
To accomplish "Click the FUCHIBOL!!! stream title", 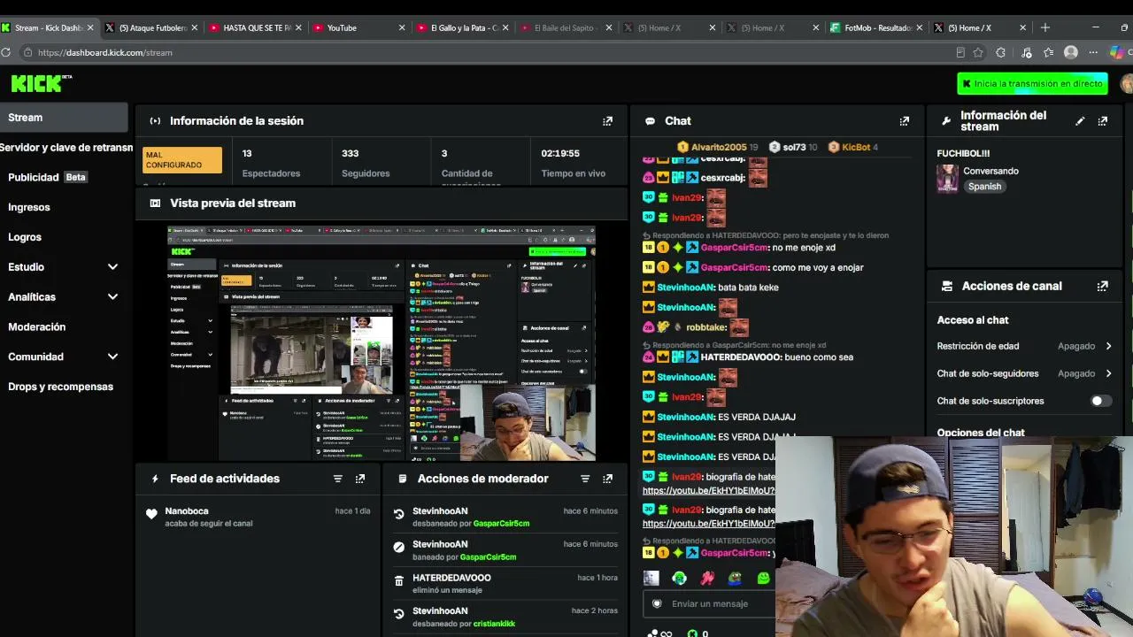I will tap(963, 153).
